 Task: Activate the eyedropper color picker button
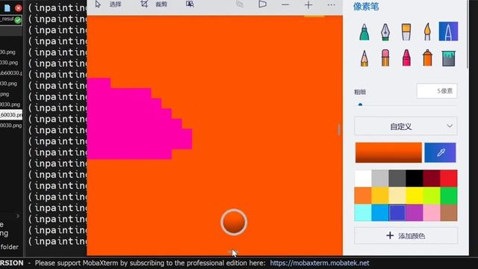tap(440, 152)
